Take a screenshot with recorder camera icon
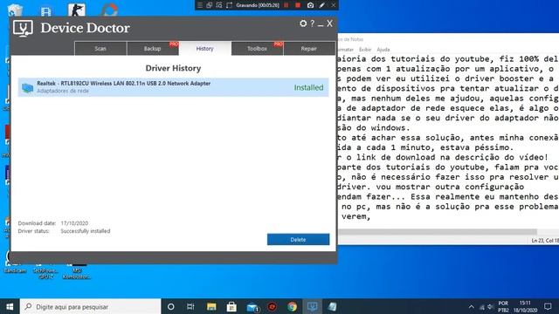This screenshot has width=559, height=314. pos(311,5)
